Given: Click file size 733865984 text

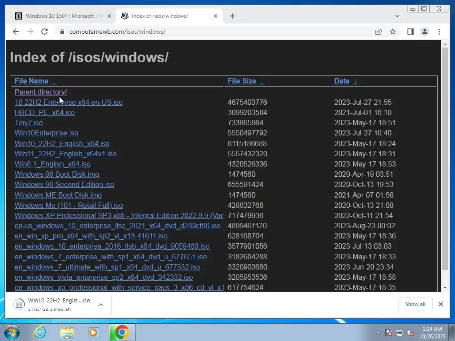Looking at the screenshot, I should tap(245, 123).
